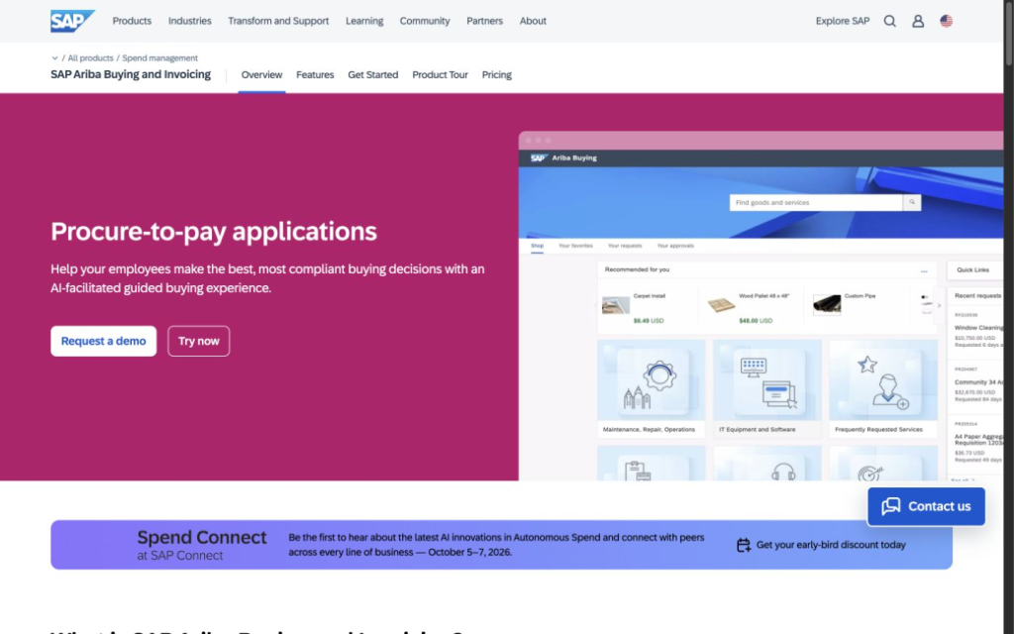Click the chat icon on Contact us
The height and width of the screenshot is (634, 1014).
coord(891,506)
